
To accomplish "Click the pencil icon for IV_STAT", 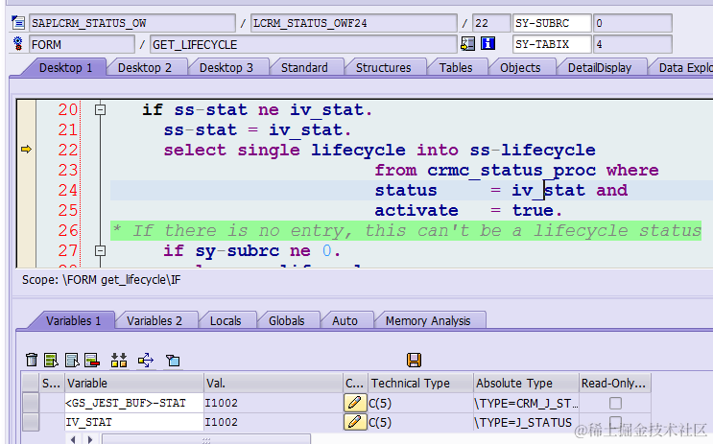I will tap(355, 422).
